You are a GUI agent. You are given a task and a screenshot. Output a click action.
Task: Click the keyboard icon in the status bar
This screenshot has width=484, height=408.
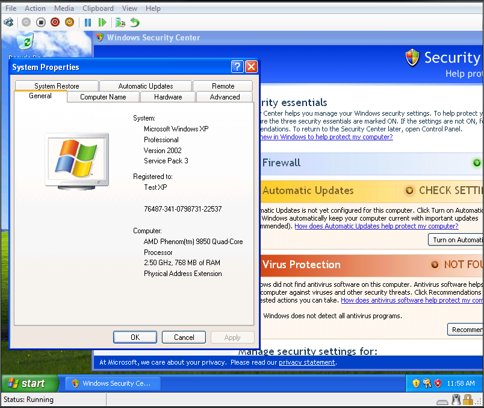(x=442, y=401)
